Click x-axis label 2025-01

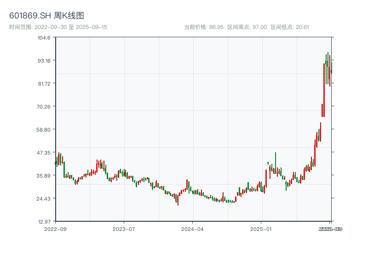tap(261, 229)
